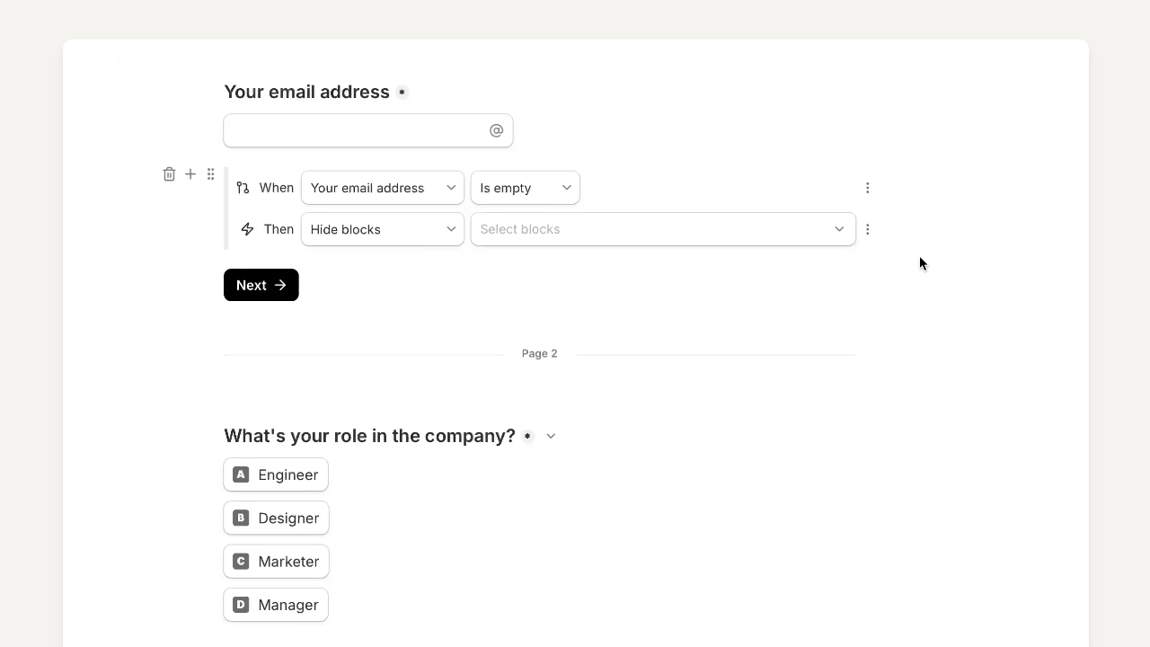Click the @ icon in email field
The width and height of the screenshot is (1150, 647).
(x=496, y=130)
